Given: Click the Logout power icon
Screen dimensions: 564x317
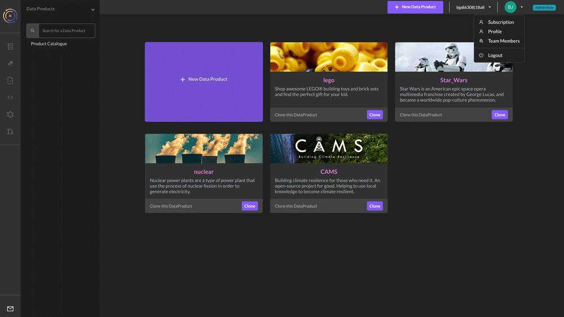Looking at the screenshot, I should coord(481,55).
